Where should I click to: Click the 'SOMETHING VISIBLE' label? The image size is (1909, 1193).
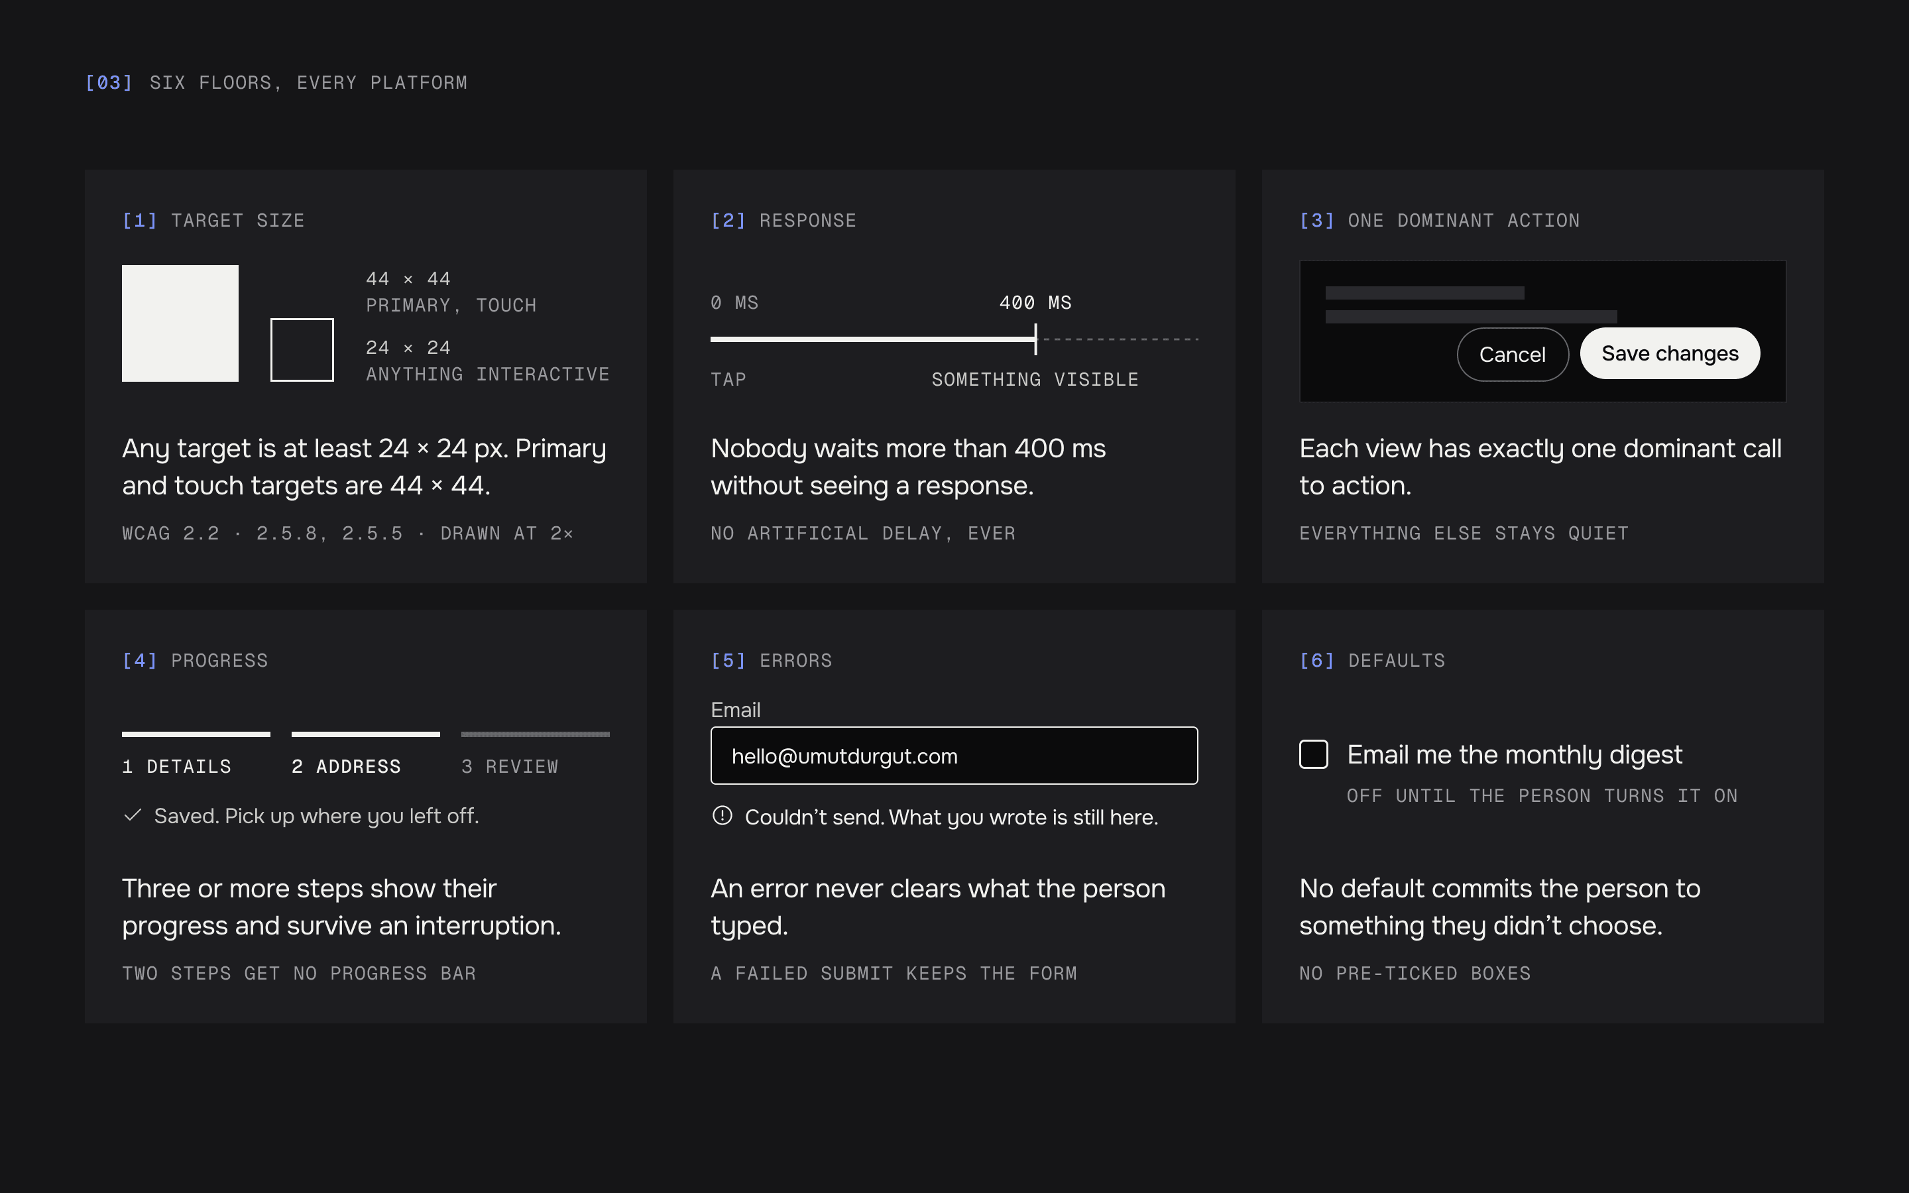1035,380
